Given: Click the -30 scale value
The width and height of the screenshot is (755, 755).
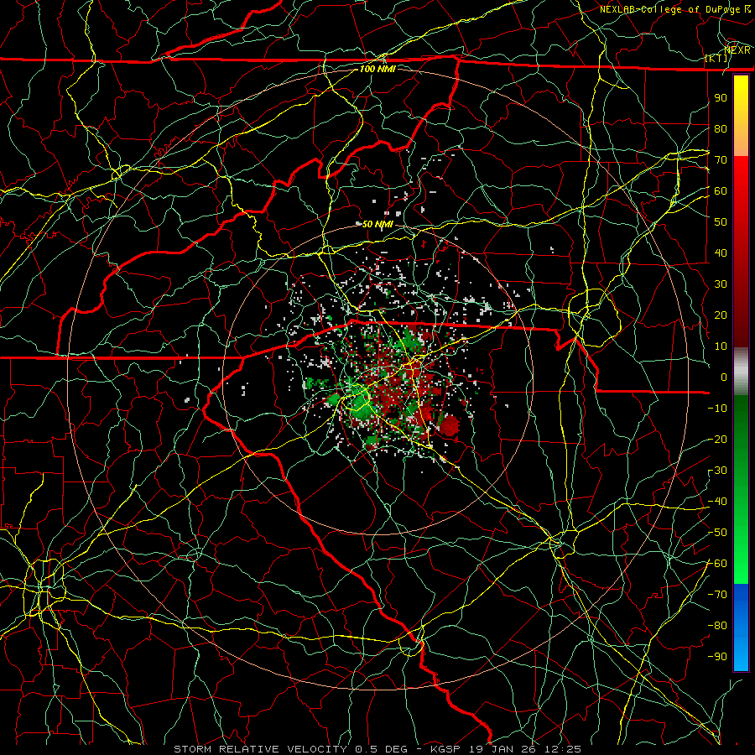Looking at the screenshot, I should [717, 471].
